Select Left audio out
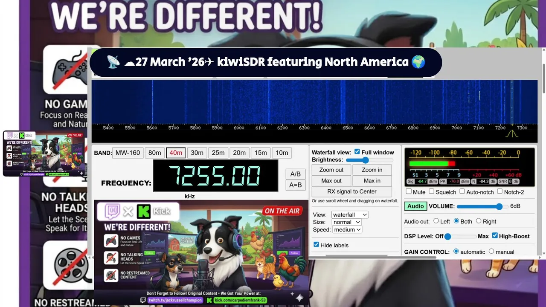The height and width of the screenshot is (307, 546). coord(436,221)
